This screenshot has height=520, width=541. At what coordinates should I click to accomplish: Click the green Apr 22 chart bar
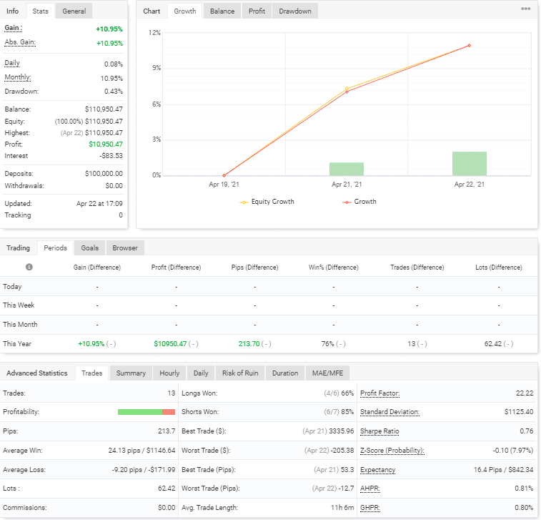click(469, 164)
